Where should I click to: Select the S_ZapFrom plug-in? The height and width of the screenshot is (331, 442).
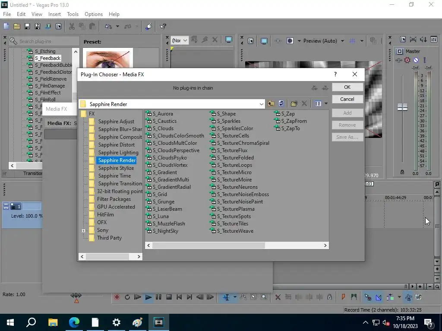click(x=294, y=121)
